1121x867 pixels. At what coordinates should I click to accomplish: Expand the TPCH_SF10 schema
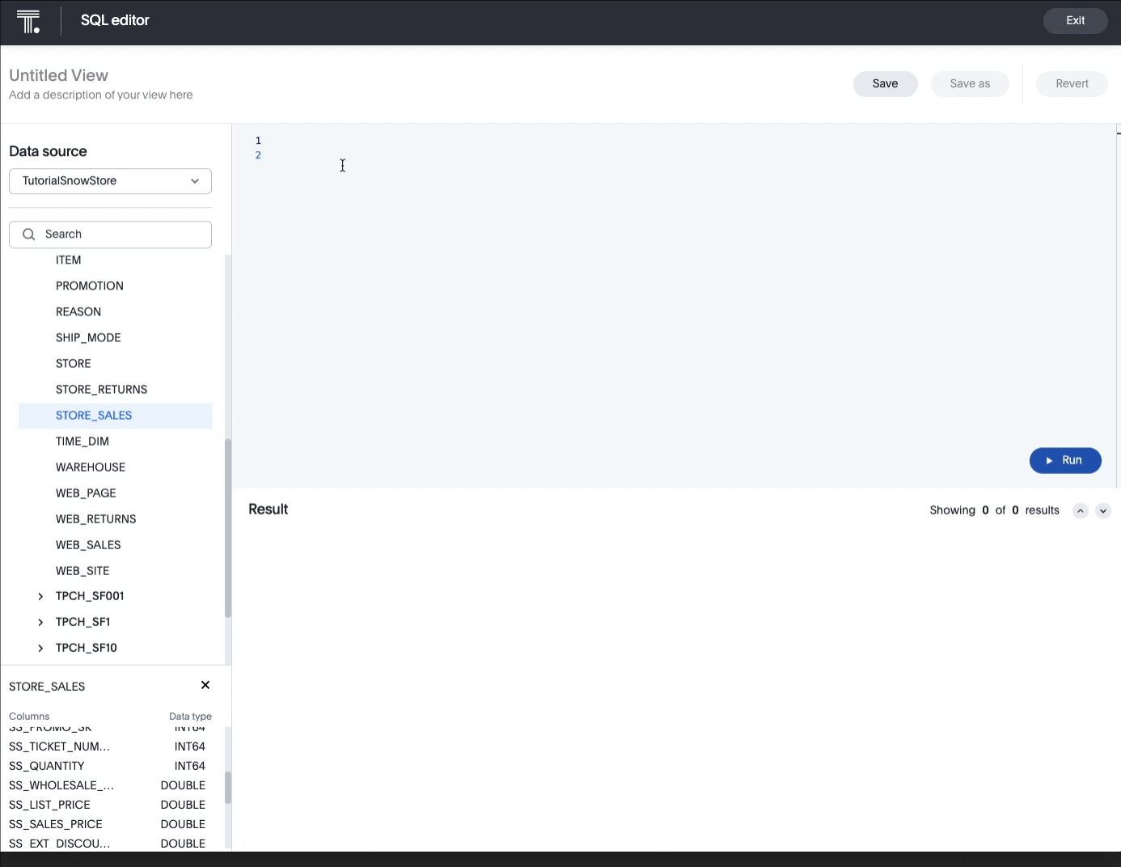pyautogui.click(x=40, y=648)
